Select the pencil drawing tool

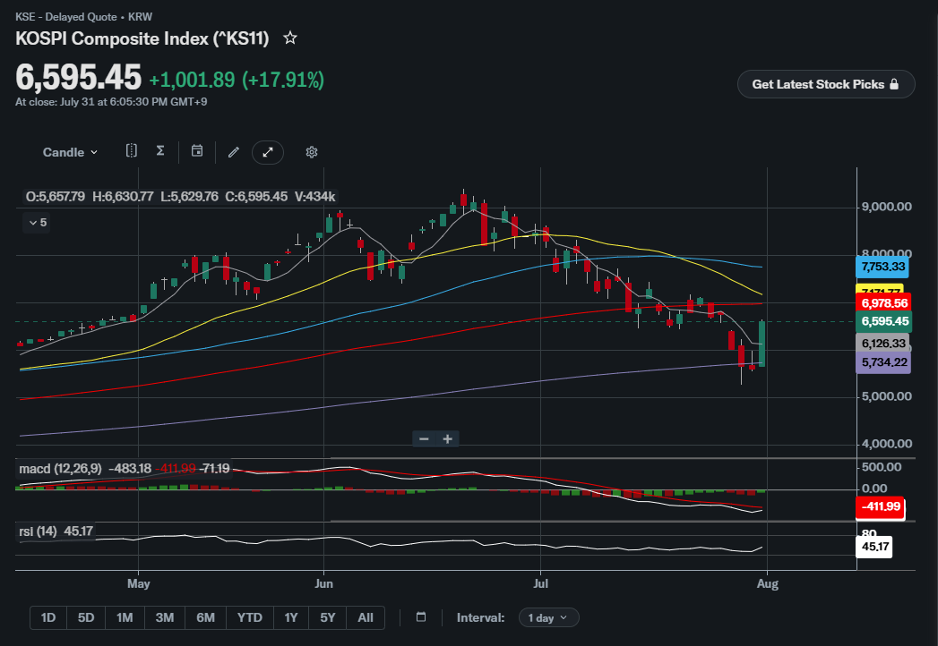click(233, 152)
